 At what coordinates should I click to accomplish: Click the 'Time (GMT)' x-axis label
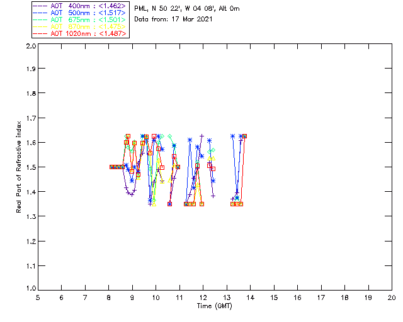pos(215,306)
